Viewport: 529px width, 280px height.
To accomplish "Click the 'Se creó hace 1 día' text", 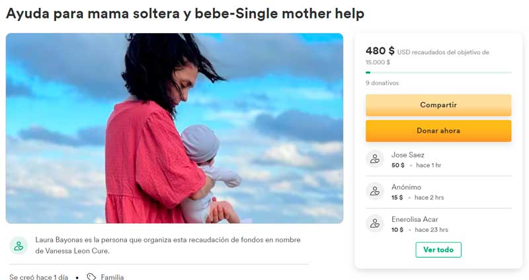I will click(39, 277).
